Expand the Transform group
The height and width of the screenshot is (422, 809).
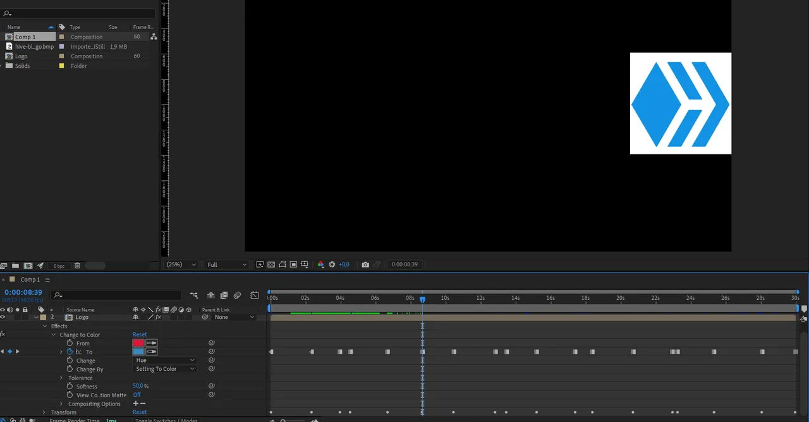click(44, 412)
